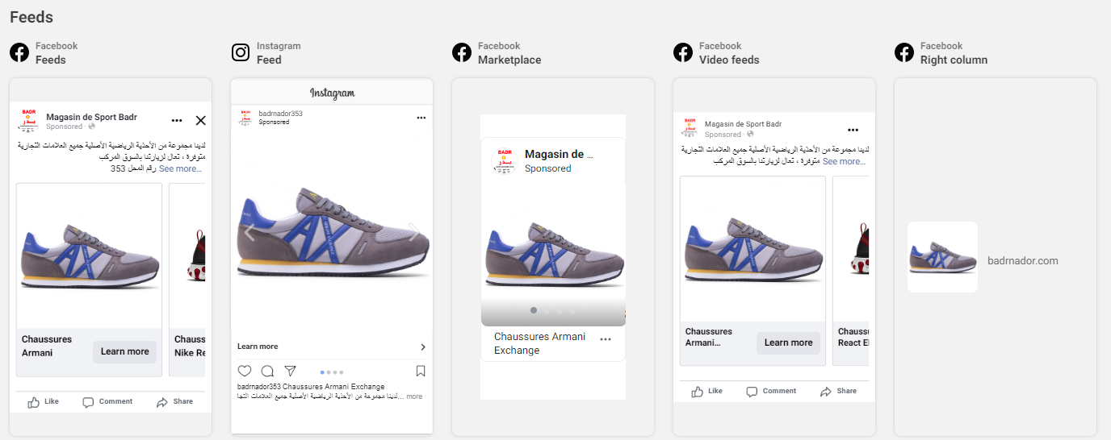Click Like icon in Video feeds preview
This screenshot has height=440, width=1111.
pyautogui.click(x=698, y=392)
